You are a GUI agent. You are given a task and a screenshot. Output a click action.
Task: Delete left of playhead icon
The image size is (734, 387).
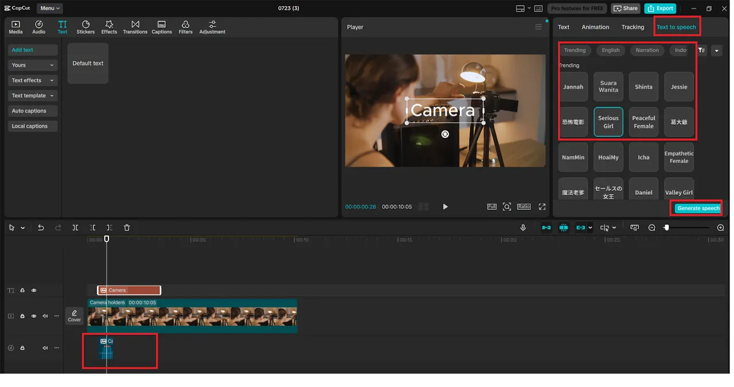[x=92, y=227]
